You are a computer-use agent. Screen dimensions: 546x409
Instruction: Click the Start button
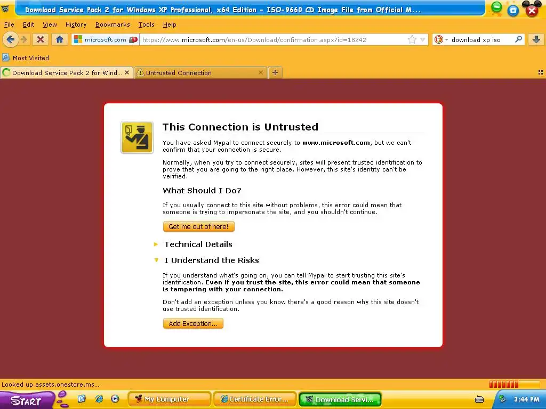coord(27,400)
